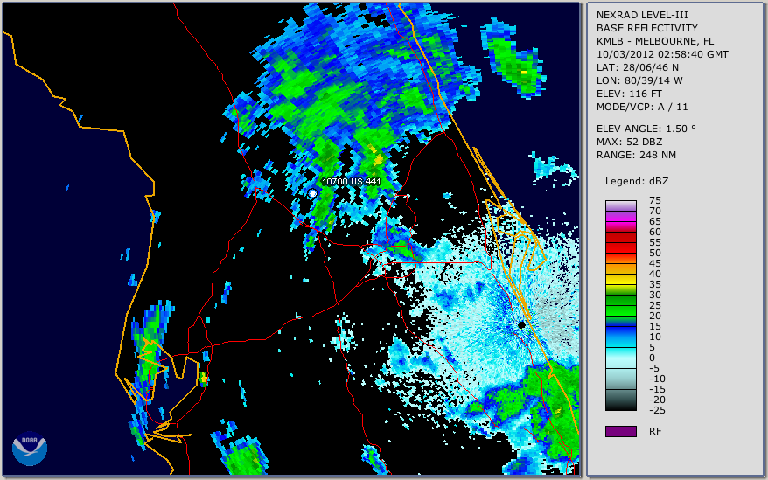Click the 'LAT: 28/06/46 N' line

click(x=637, y=67)
